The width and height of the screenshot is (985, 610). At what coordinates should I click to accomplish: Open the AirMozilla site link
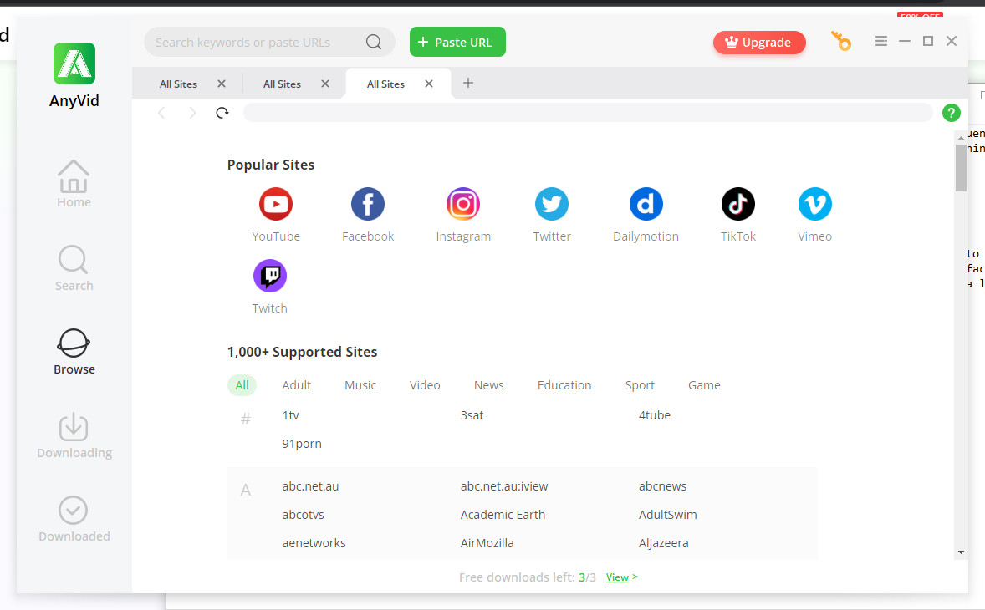tap(487, 543)
